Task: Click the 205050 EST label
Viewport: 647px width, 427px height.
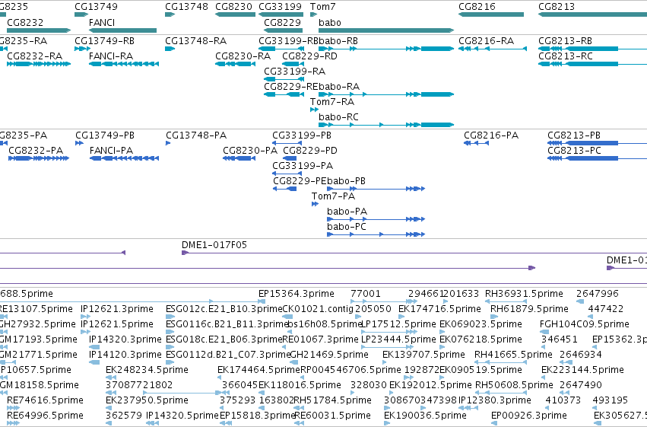Action: tap(373, 309)
